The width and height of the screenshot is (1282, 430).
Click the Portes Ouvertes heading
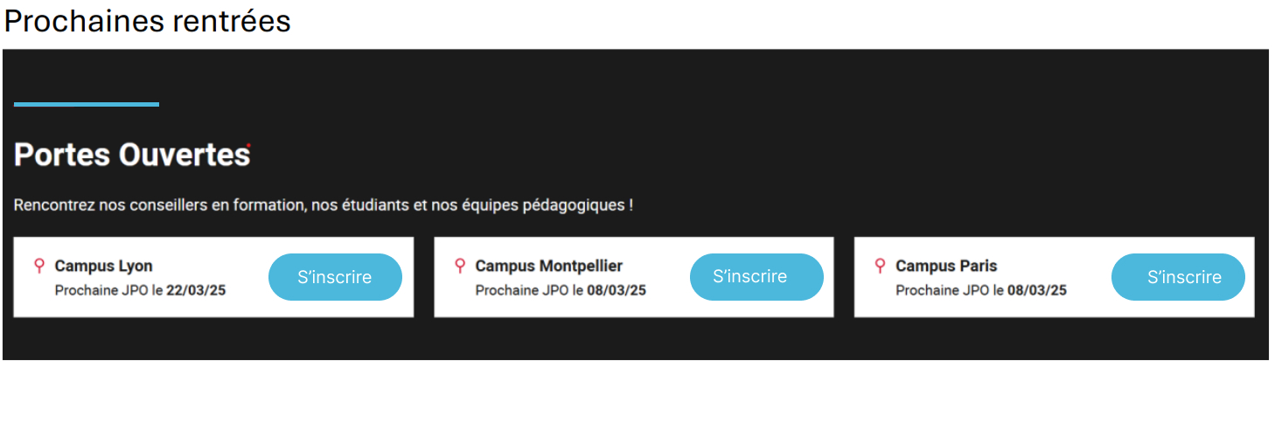coord(132,155)
